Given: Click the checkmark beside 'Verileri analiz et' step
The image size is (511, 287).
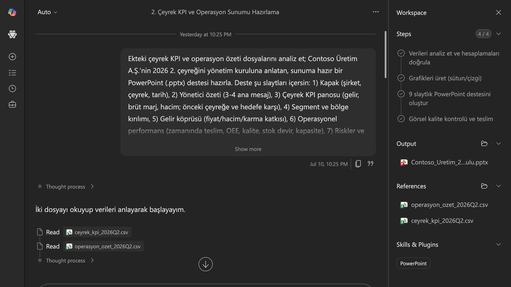Looking at the screenshot, I should point(401,53).
